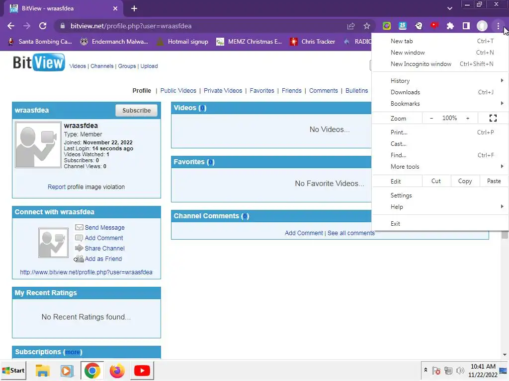Click the bitview.net profile URL link
The width and height of the screenshot is (509, 381).
pos(86,272)
